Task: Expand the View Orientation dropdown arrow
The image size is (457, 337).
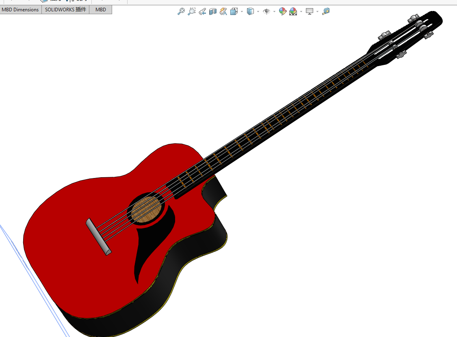Action: (242, 12)
